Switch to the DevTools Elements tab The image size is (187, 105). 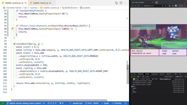click(140, 74)
